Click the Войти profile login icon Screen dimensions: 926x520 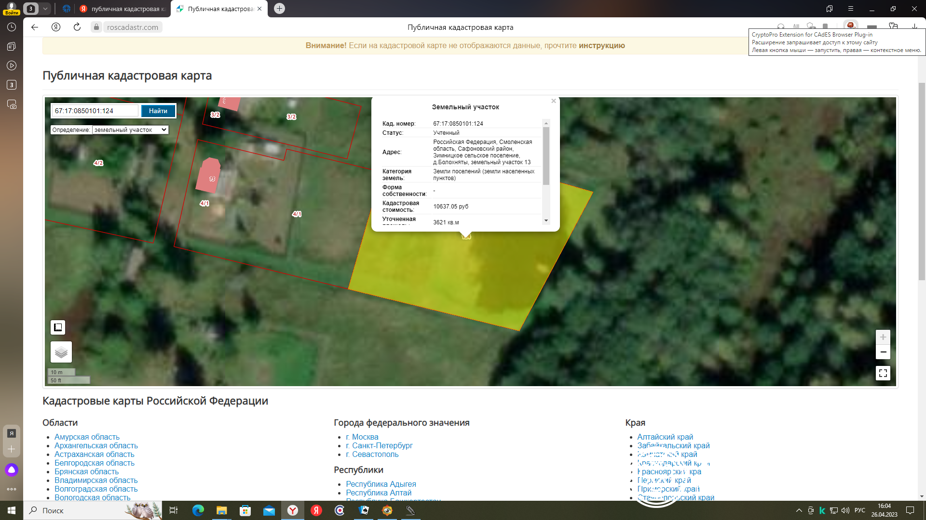click(x=12, y=8)
